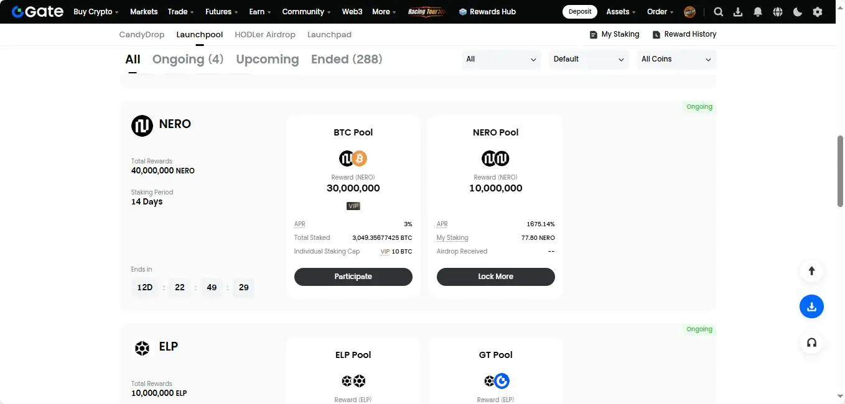The width and height of the screenshot is (845, 404).
Task: Click the user avatar icon
Action: pos(689,12)
